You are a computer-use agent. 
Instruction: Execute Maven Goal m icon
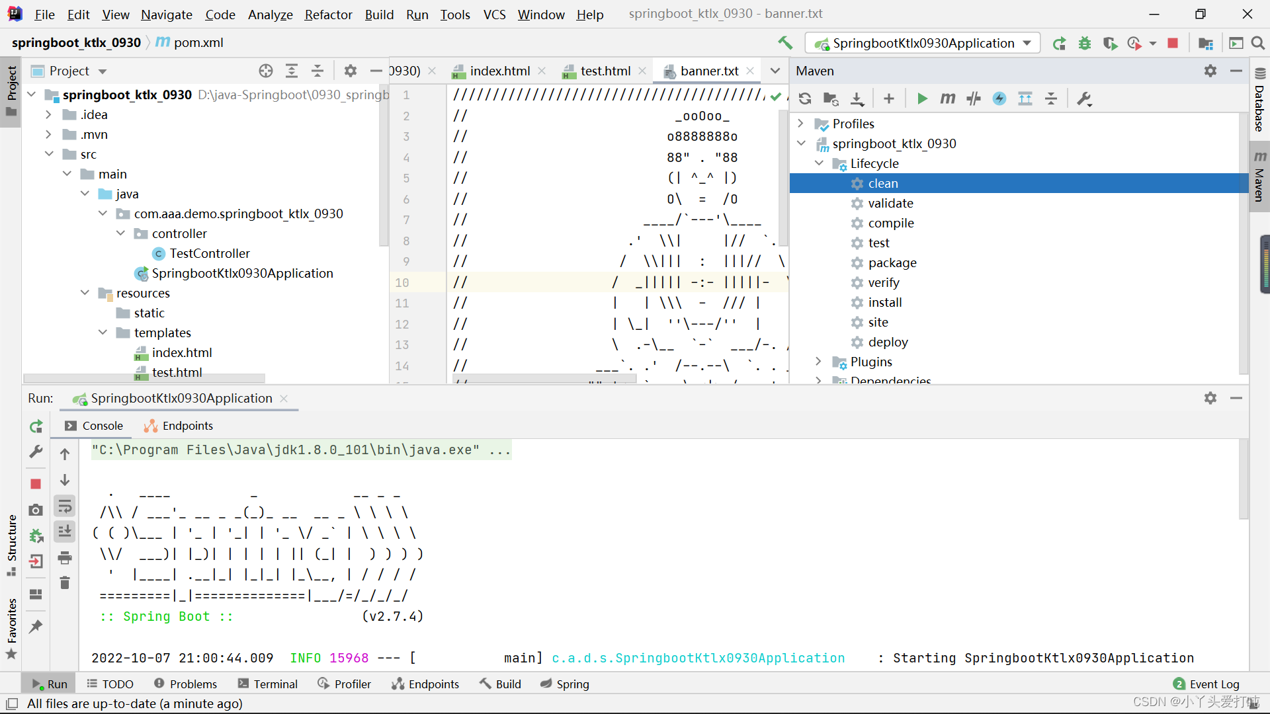948,99
